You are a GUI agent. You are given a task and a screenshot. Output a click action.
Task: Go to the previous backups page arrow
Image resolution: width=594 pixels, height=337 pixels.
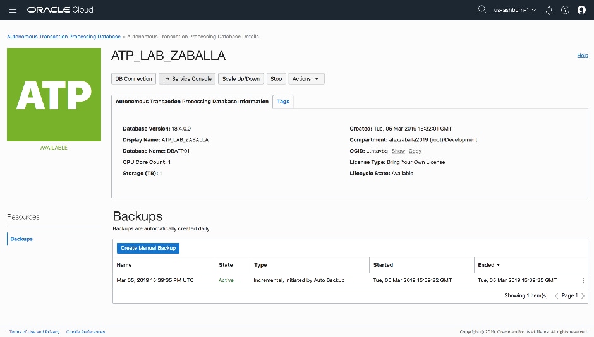pos(556,295)
